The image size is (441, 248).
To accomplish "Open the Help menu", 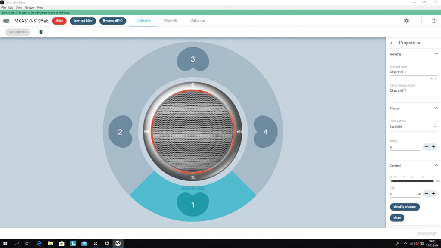I will [x=40, y=8].
